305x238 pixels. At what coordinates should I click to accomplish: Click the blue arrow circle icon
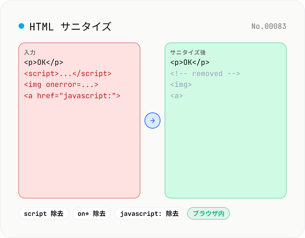152,120
